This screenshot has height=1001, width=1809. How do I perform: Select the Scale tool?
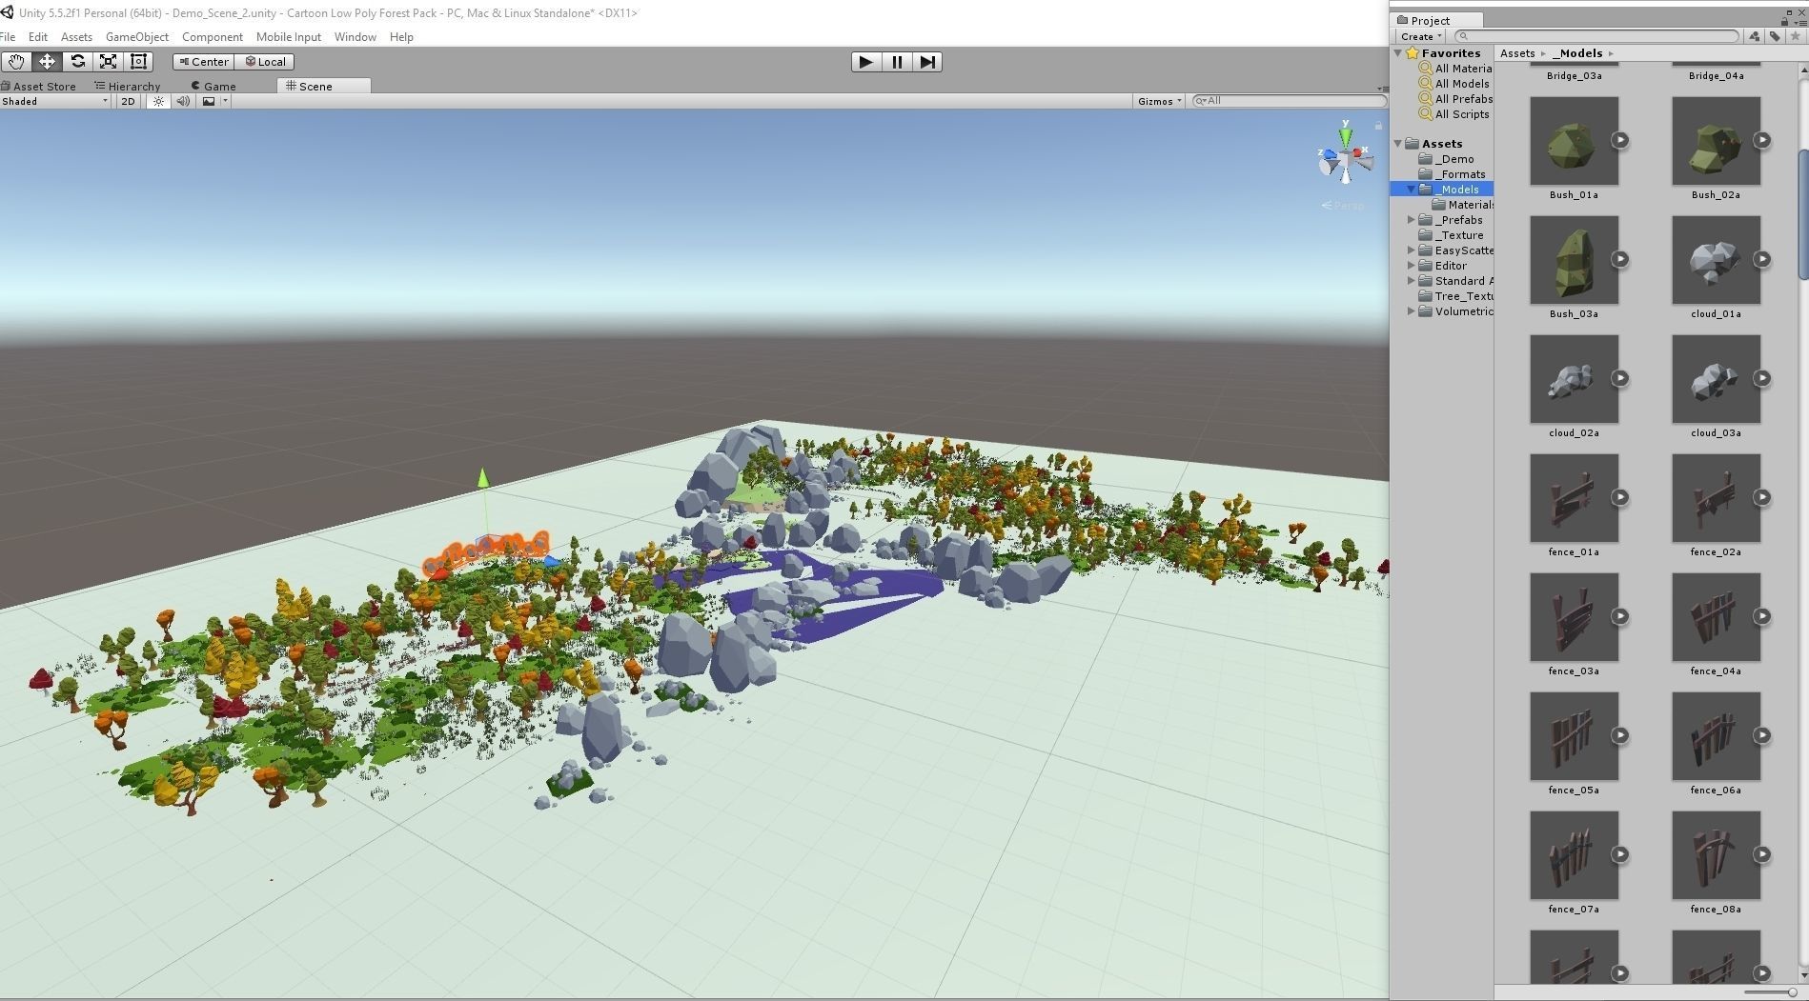pyautogui.click(x=108, y=62)
